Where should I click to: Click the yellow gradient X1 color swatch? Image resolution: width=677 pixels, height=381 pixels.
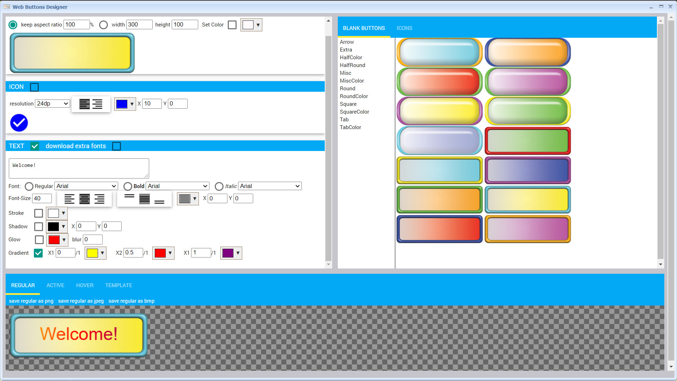pos(92,253)
